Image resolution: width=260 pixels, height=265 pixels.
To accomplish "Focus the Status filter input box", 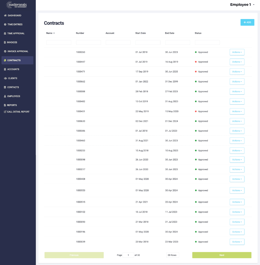I will pos(207,42).
